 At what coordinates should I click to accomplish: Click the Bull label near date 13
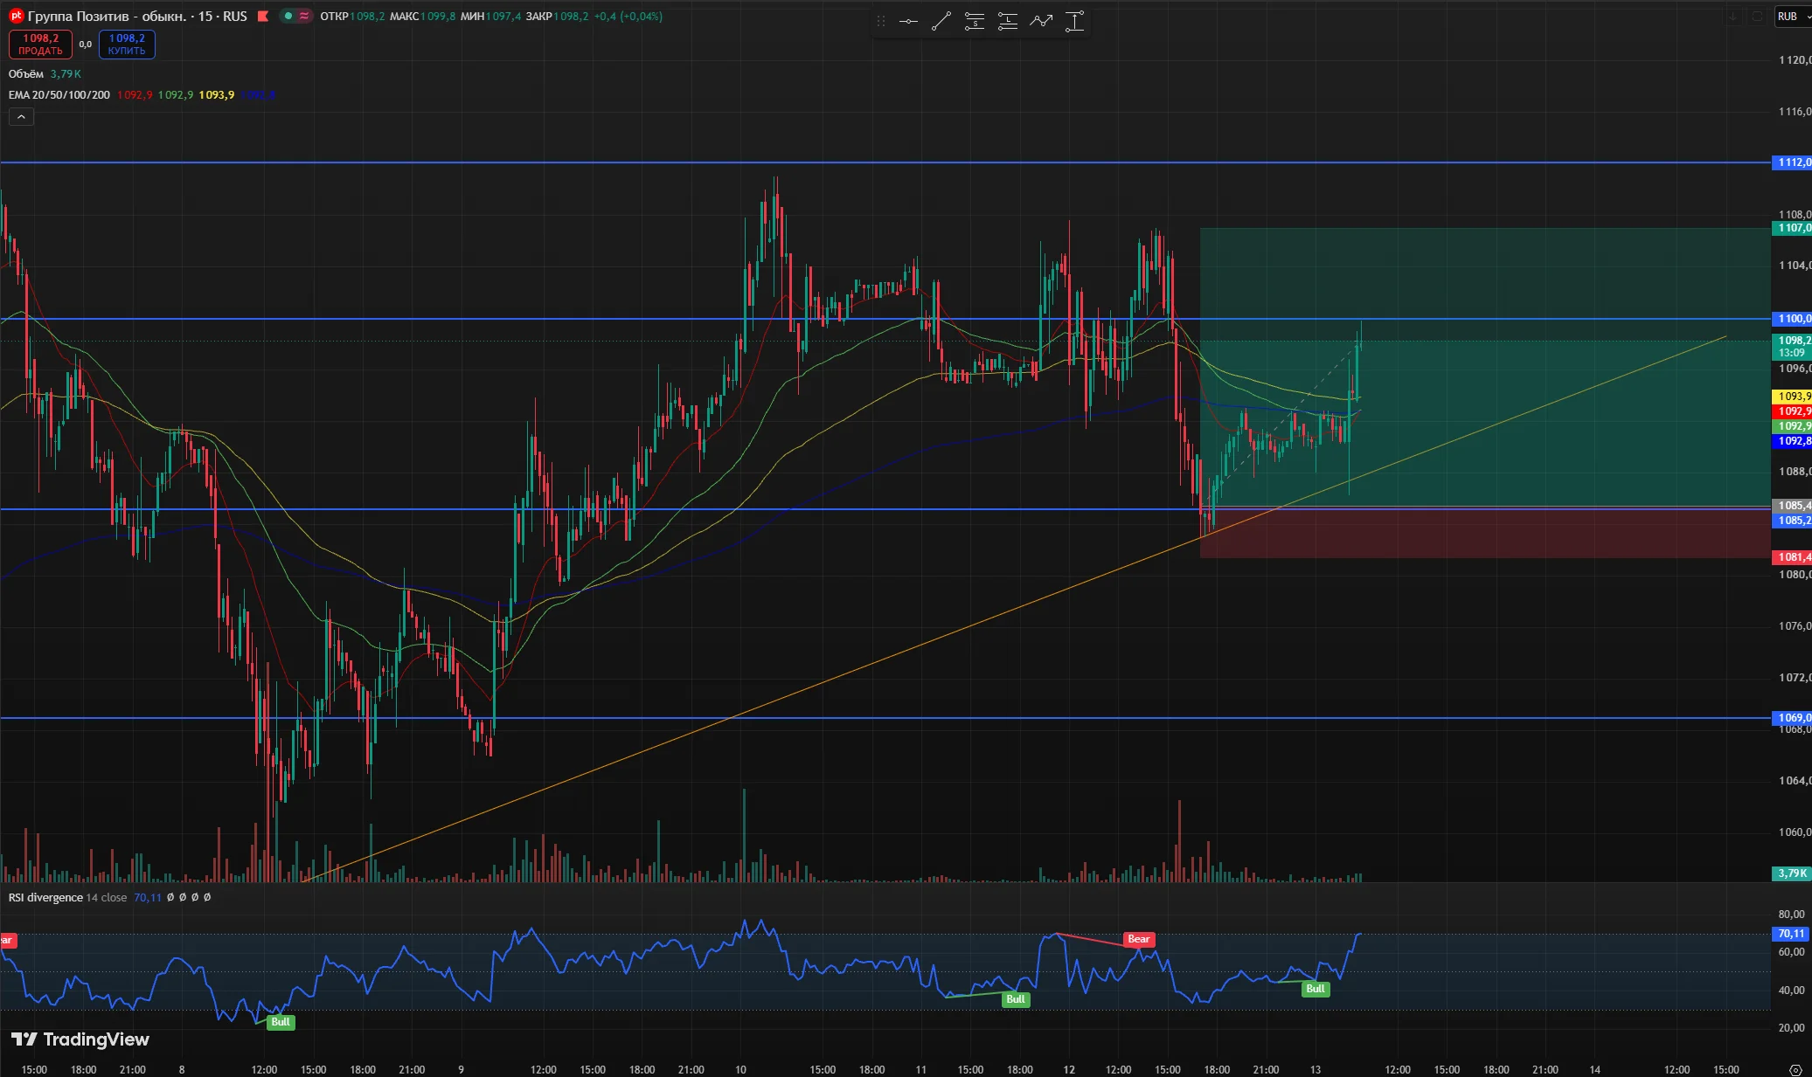pos(1316,989)
